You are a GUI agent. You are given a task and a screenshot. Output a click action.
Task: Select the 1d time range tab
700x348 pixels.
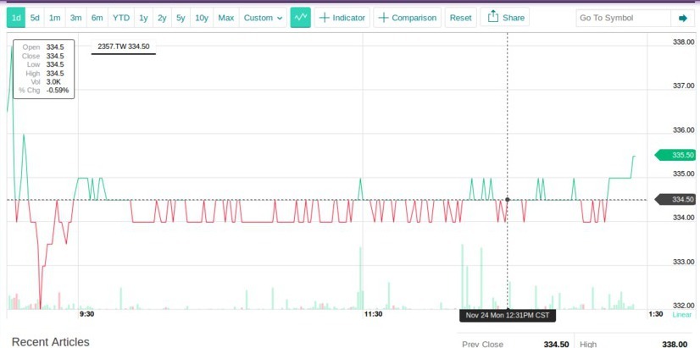16,18
